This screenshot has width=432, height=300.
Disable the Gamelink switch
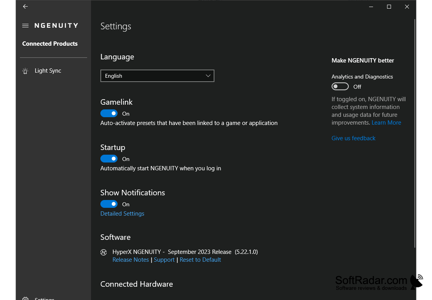pos(109,113)
